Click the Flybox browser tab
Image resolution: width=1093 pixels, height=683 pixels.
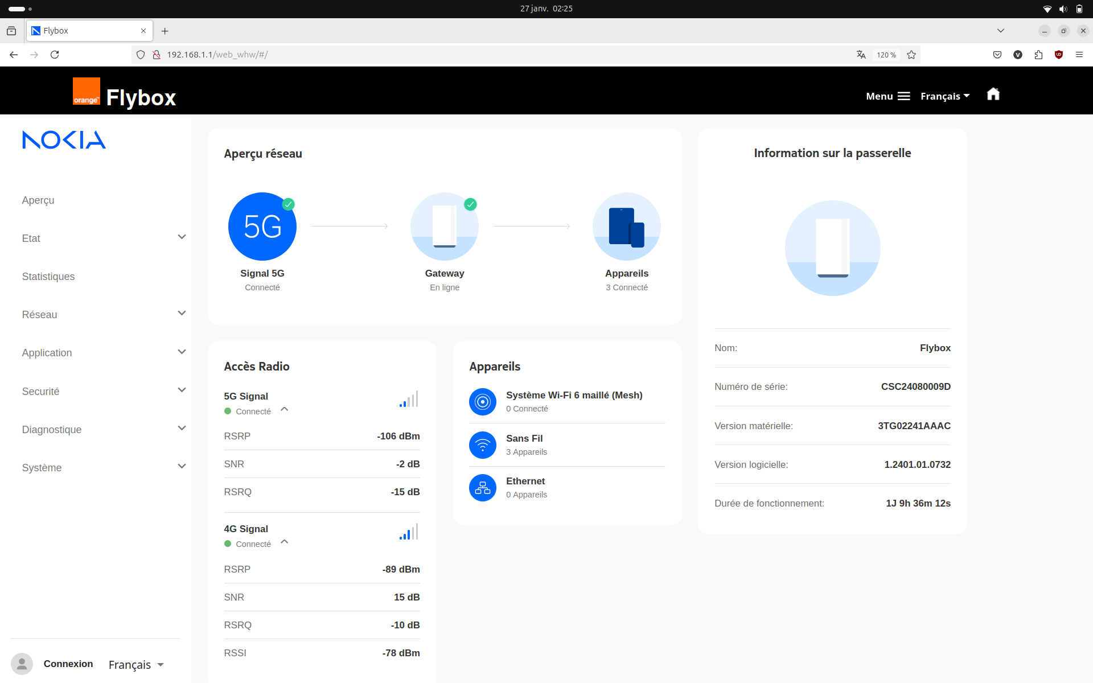tap(89, 31)
